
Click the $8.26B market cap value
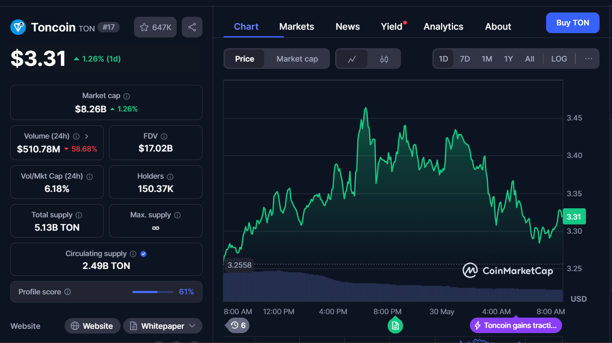pyautogui.click(x=90, y=109)
